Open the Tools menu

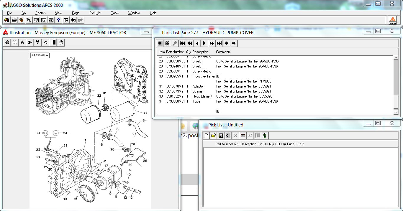coord(115,13)
